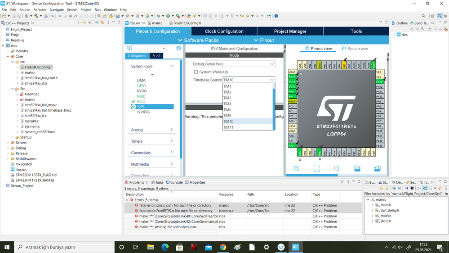449x253 pixels.
Task: Click the pinout rotate-left icon below the chip
Action: click(357, 169)
